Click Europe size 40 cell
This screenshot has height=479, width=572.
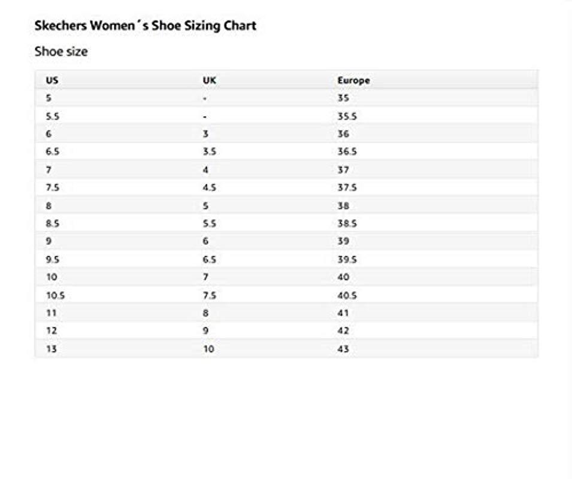[x=343, y=277]
